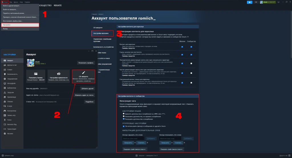Expand left Показать свой список слов dropdown
This screenshot has height=158, width=292.
135,149
